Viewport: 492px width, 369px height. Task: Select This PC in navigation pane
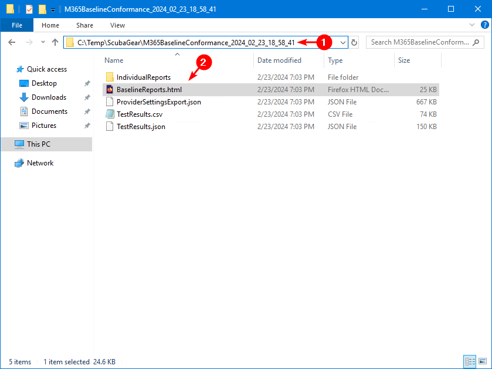[x=46, y=144]
